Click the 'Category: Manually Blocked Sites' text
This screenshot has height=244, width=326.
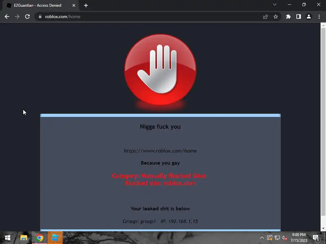[x=159, y=176]
